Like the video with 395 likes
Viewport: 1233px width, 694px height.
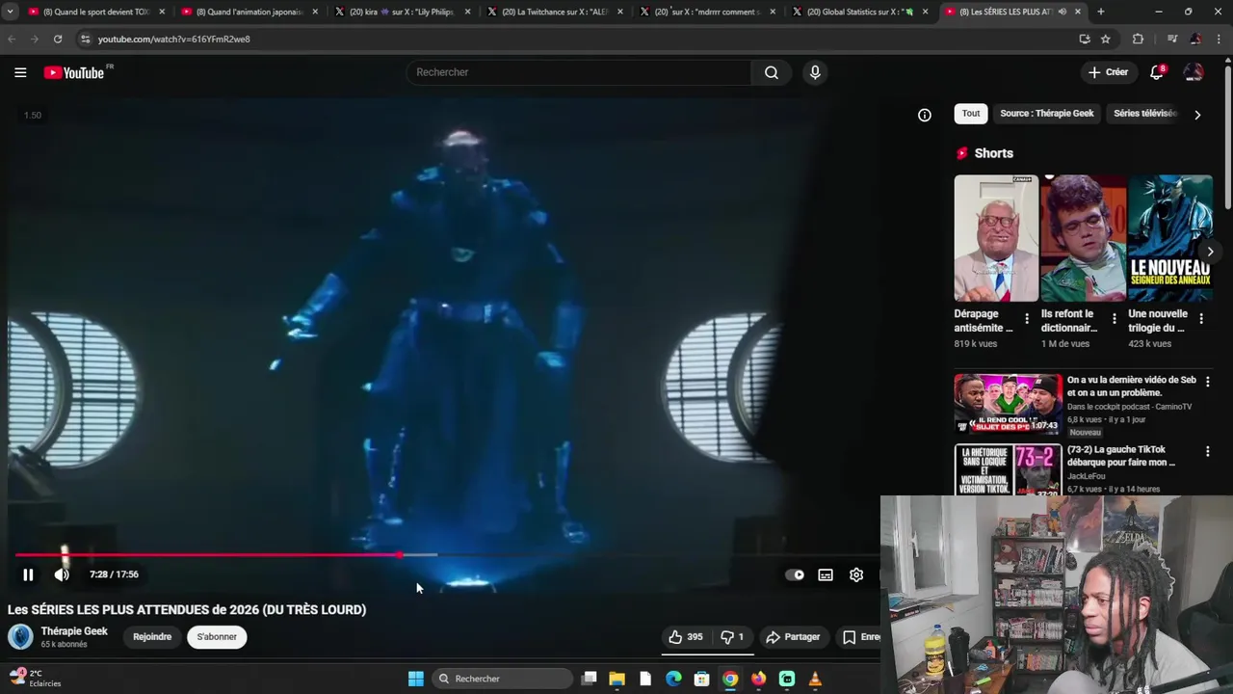click(x=685, y=637)
